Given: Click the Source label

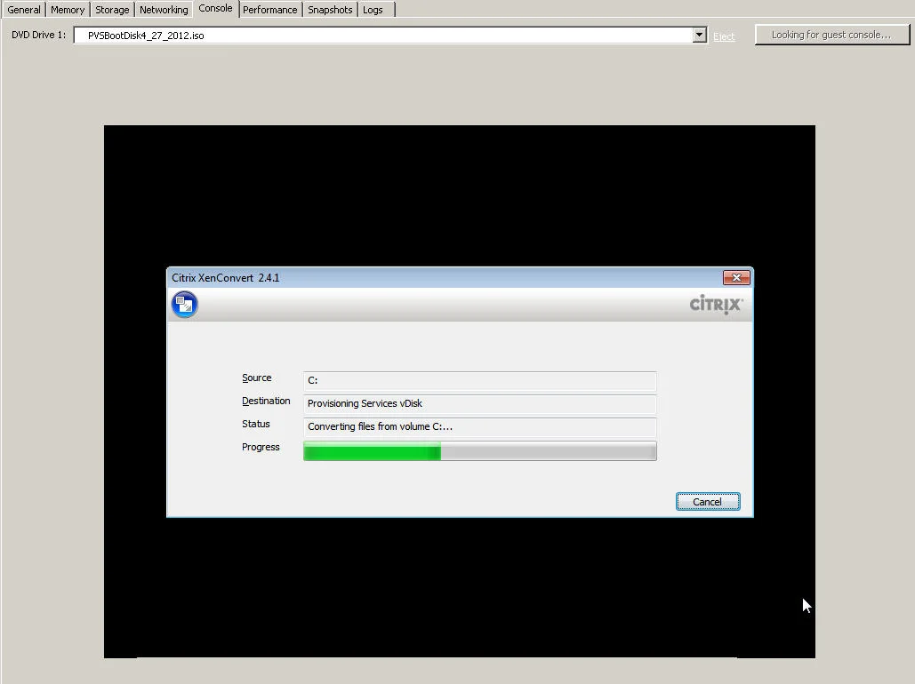Looking at the screenshot, I should click(257, 378).
